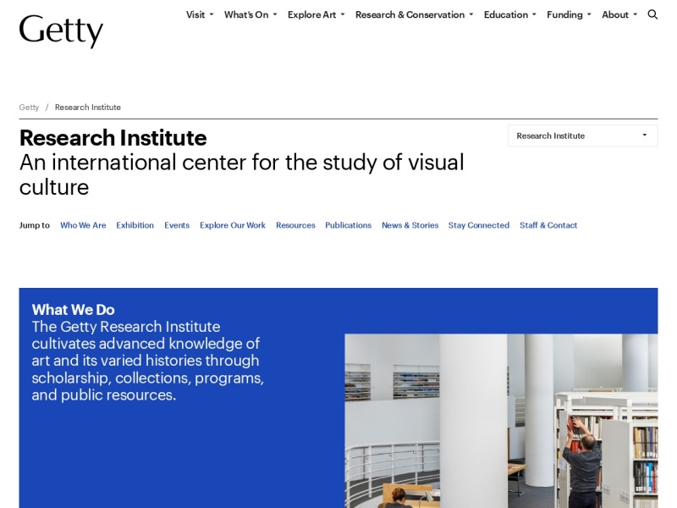Expand the What's On menu
The image size is (677, 508).
pos(250,14)
